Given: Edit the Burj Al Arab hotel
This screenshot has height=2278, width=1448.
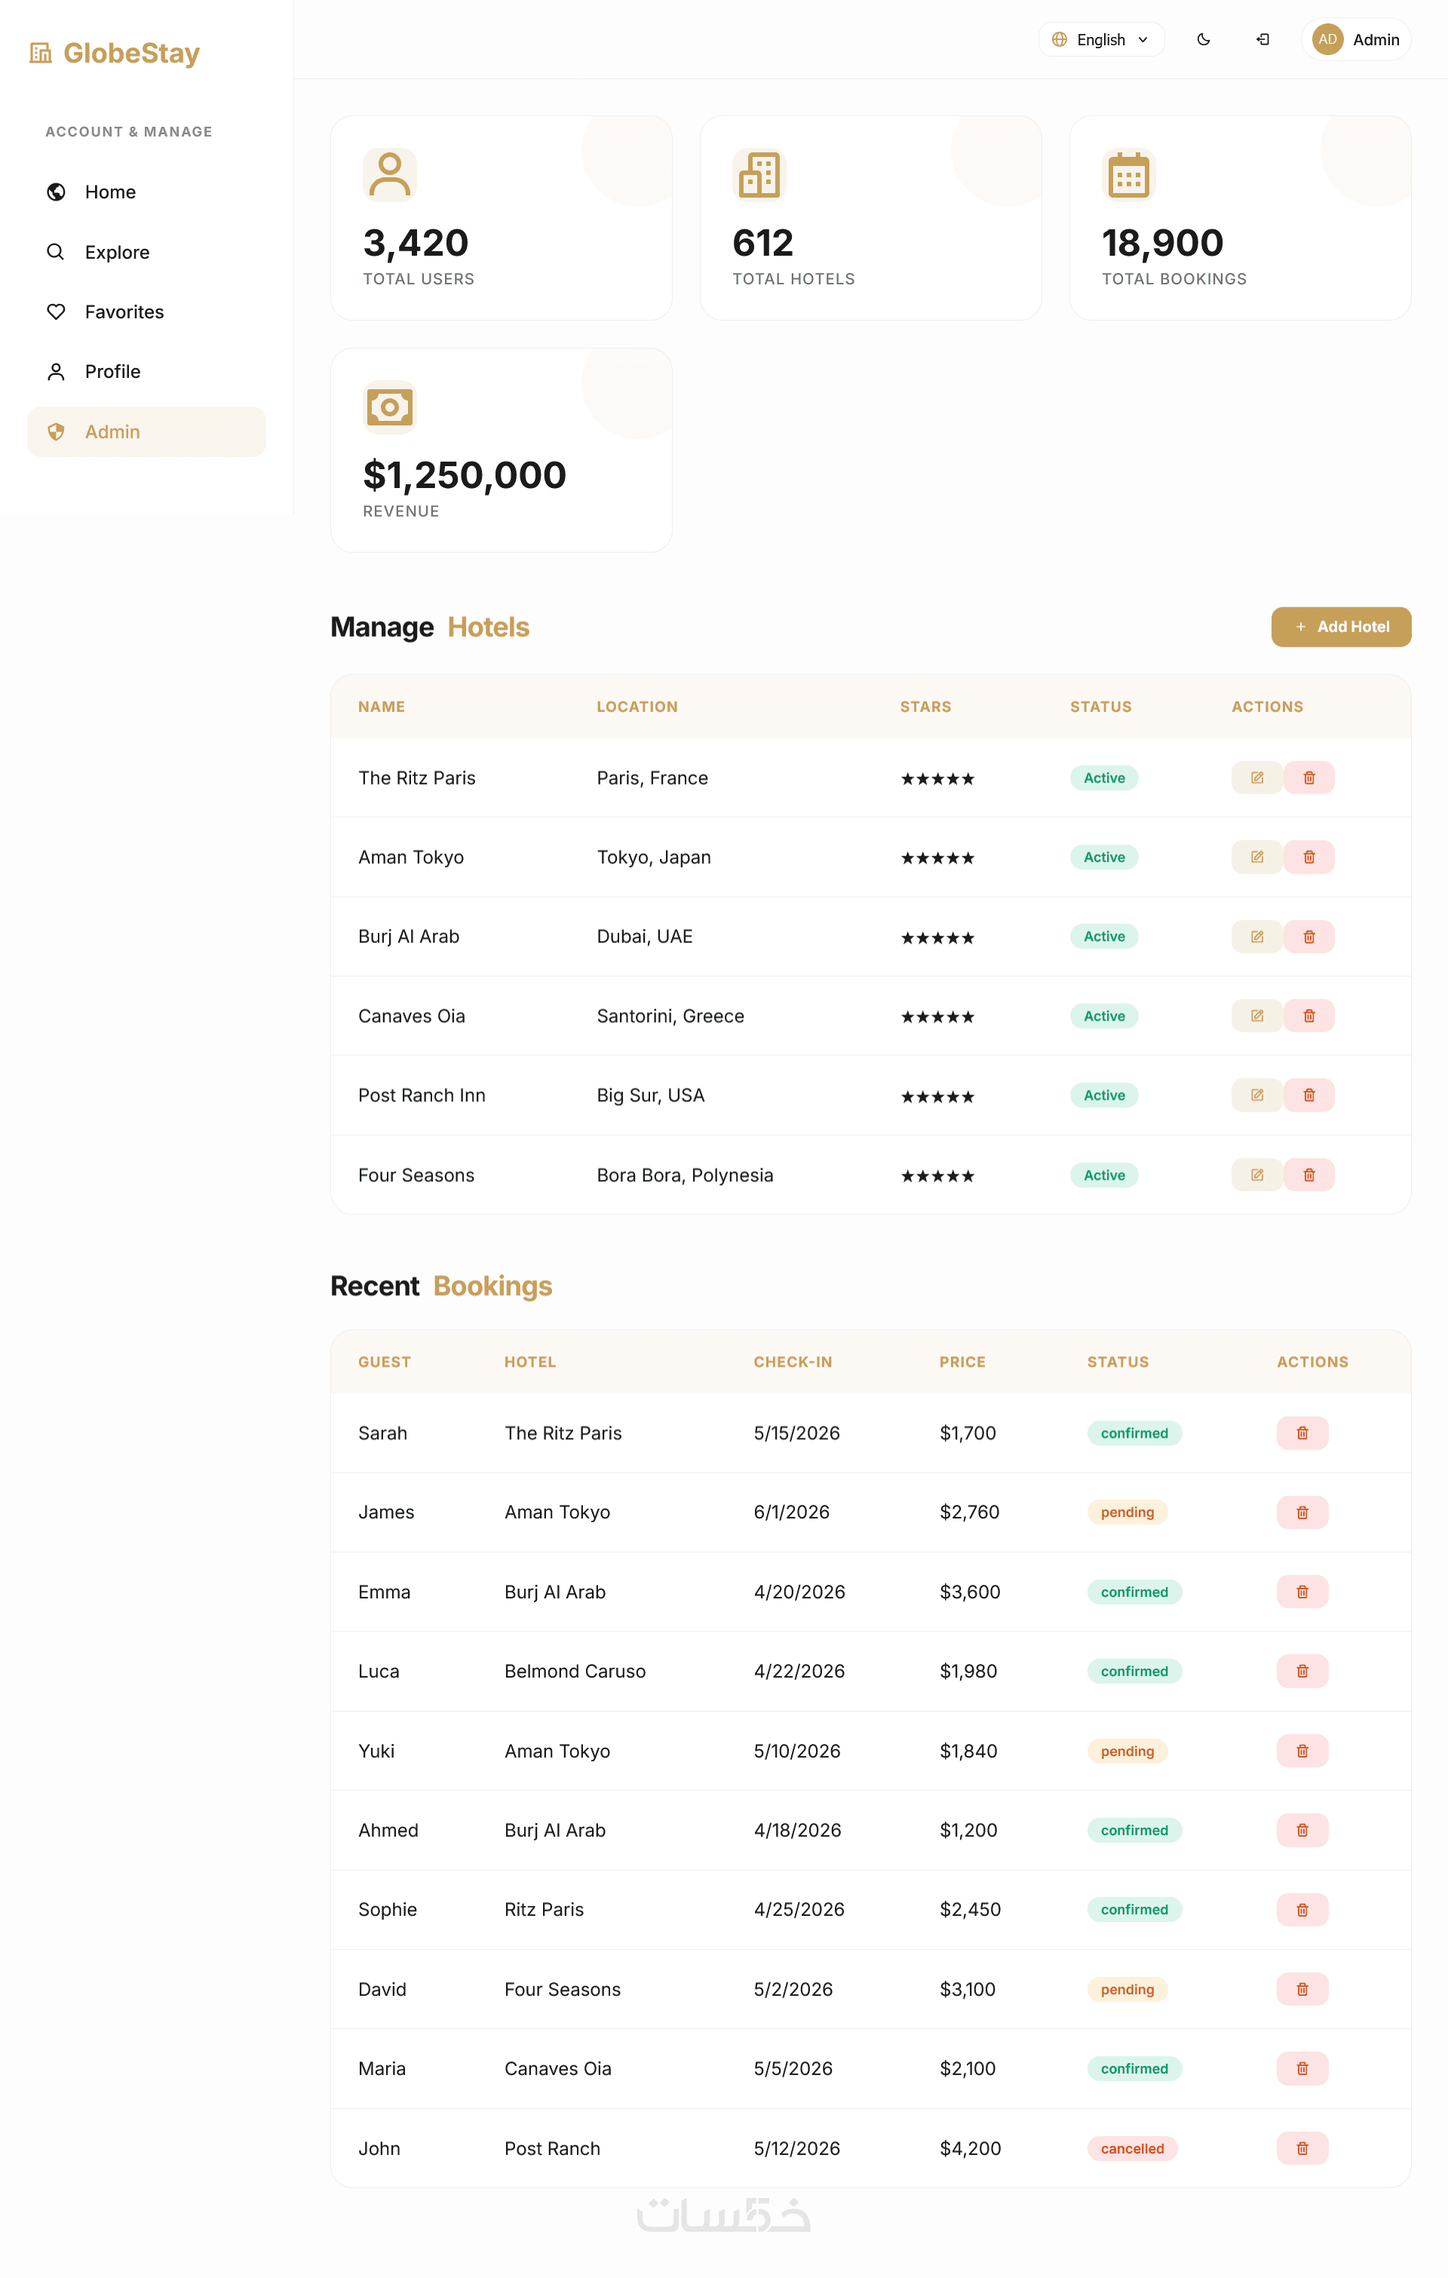Looking at the screenshot, I should [1256, 937].
